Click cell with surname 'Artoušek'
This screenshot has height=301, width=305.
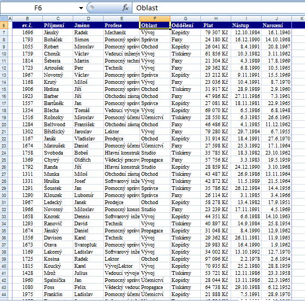pos(58,68)
